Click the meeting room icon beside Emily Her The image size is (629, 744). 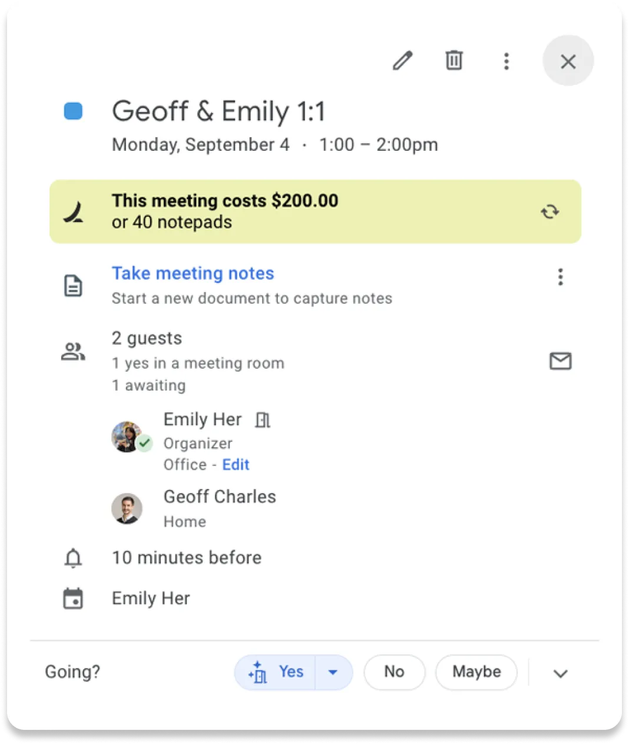[262, 419]
